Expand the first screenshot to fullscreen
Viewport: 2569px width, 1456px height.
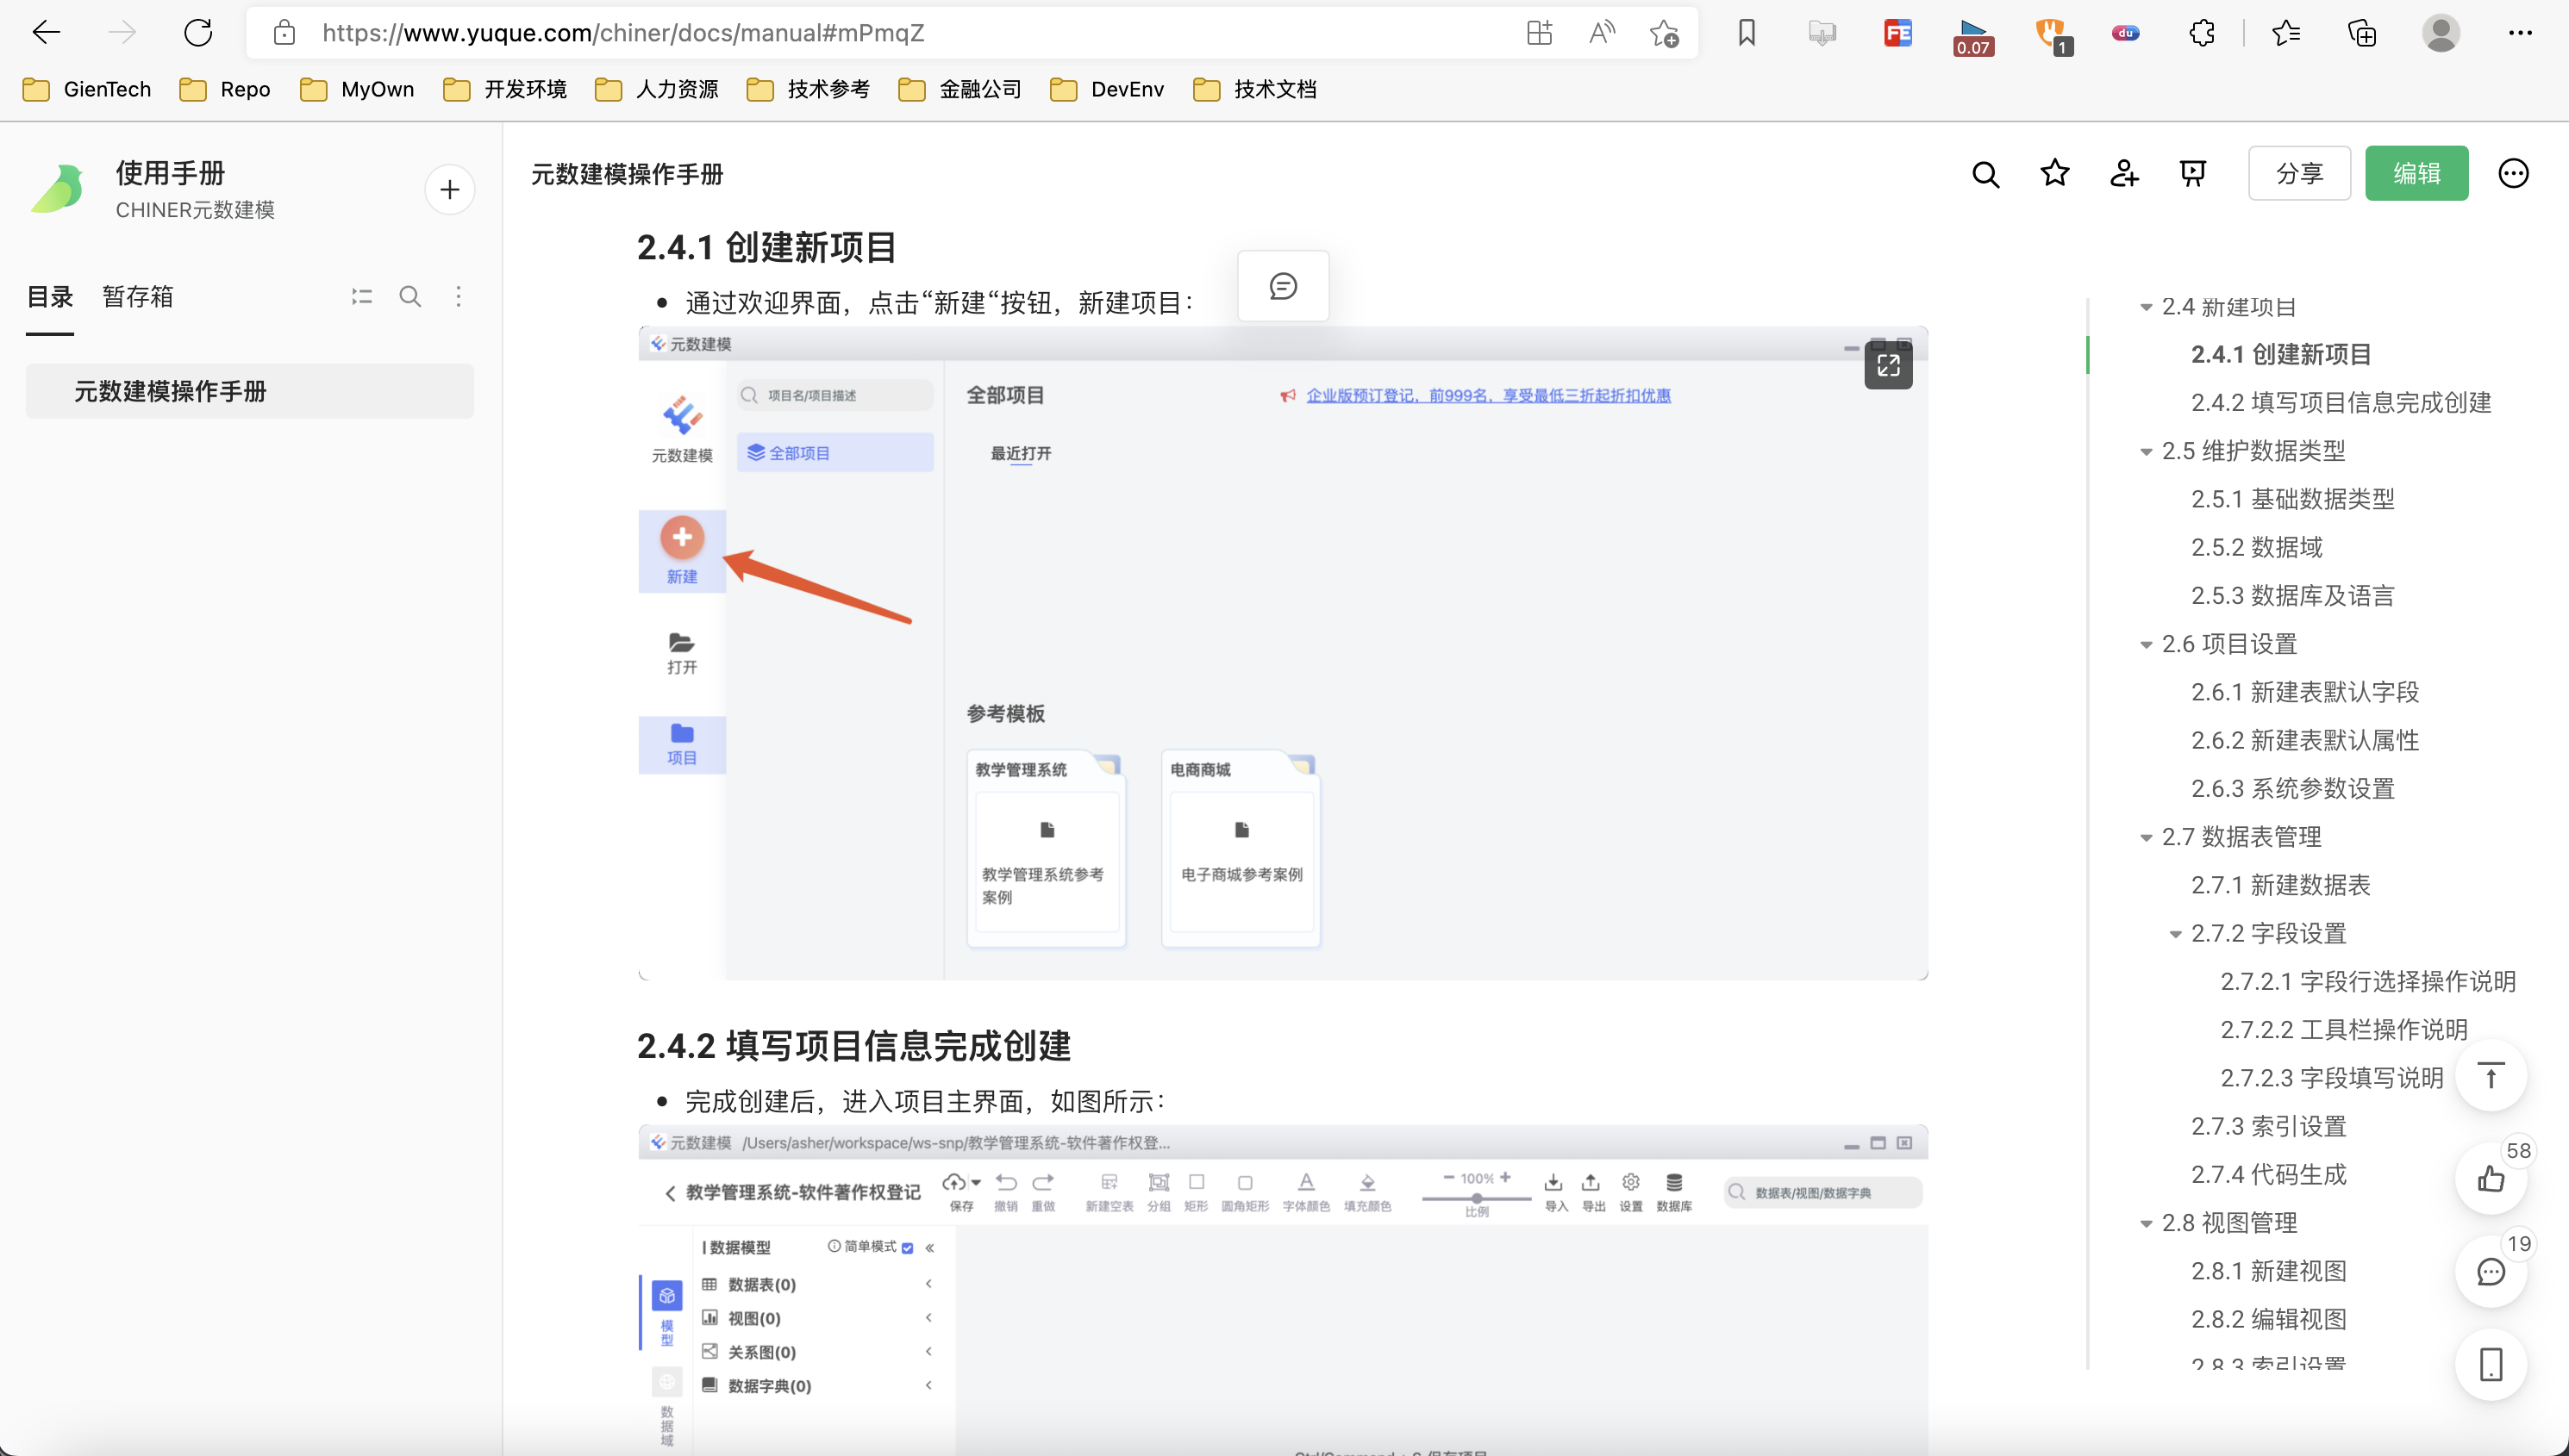[1888, 365]
